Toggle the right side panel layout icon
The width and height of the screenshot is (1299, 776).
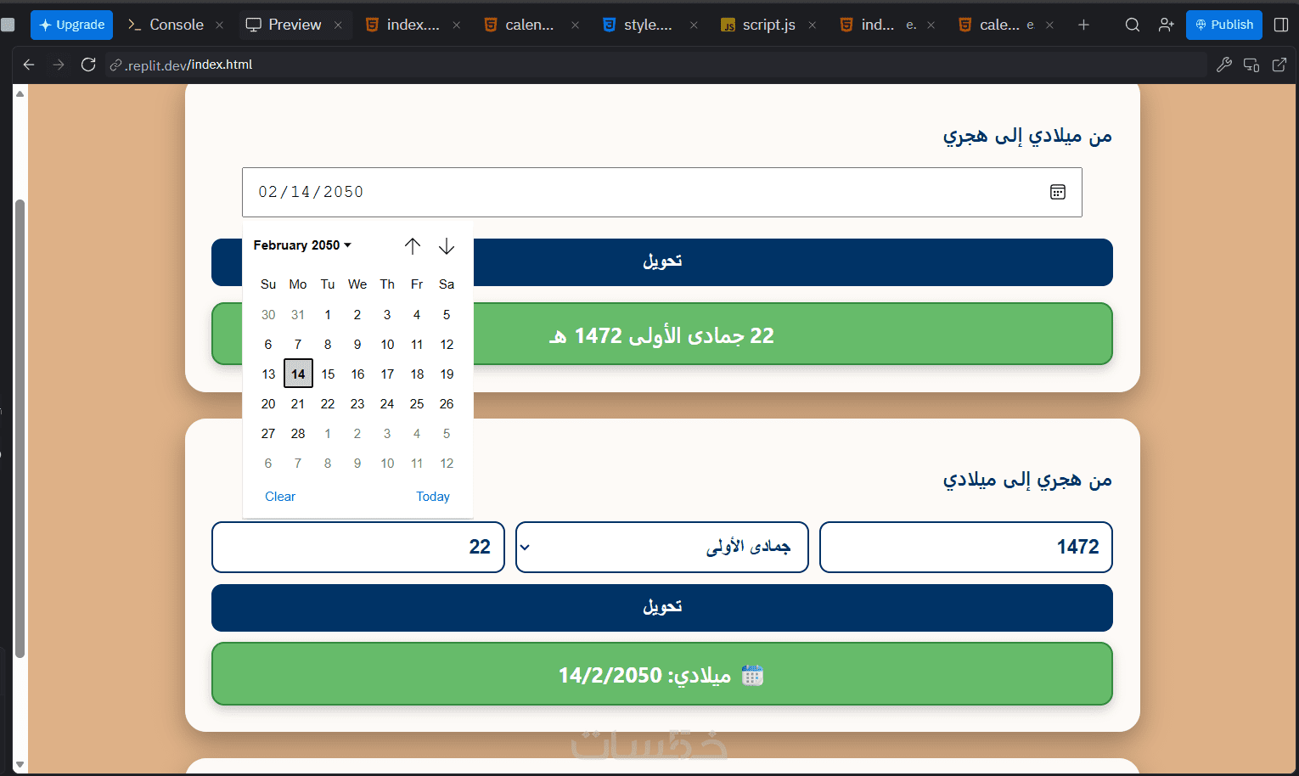(x=1281, y=25)
